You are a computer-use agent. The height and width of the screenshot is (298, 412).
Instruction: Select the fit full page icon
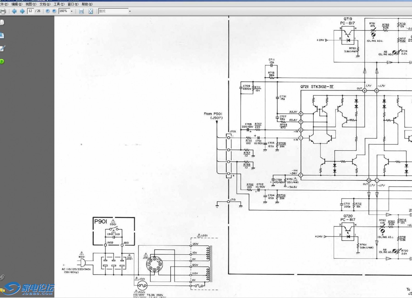pyautogui.click(x=91, y=11)
